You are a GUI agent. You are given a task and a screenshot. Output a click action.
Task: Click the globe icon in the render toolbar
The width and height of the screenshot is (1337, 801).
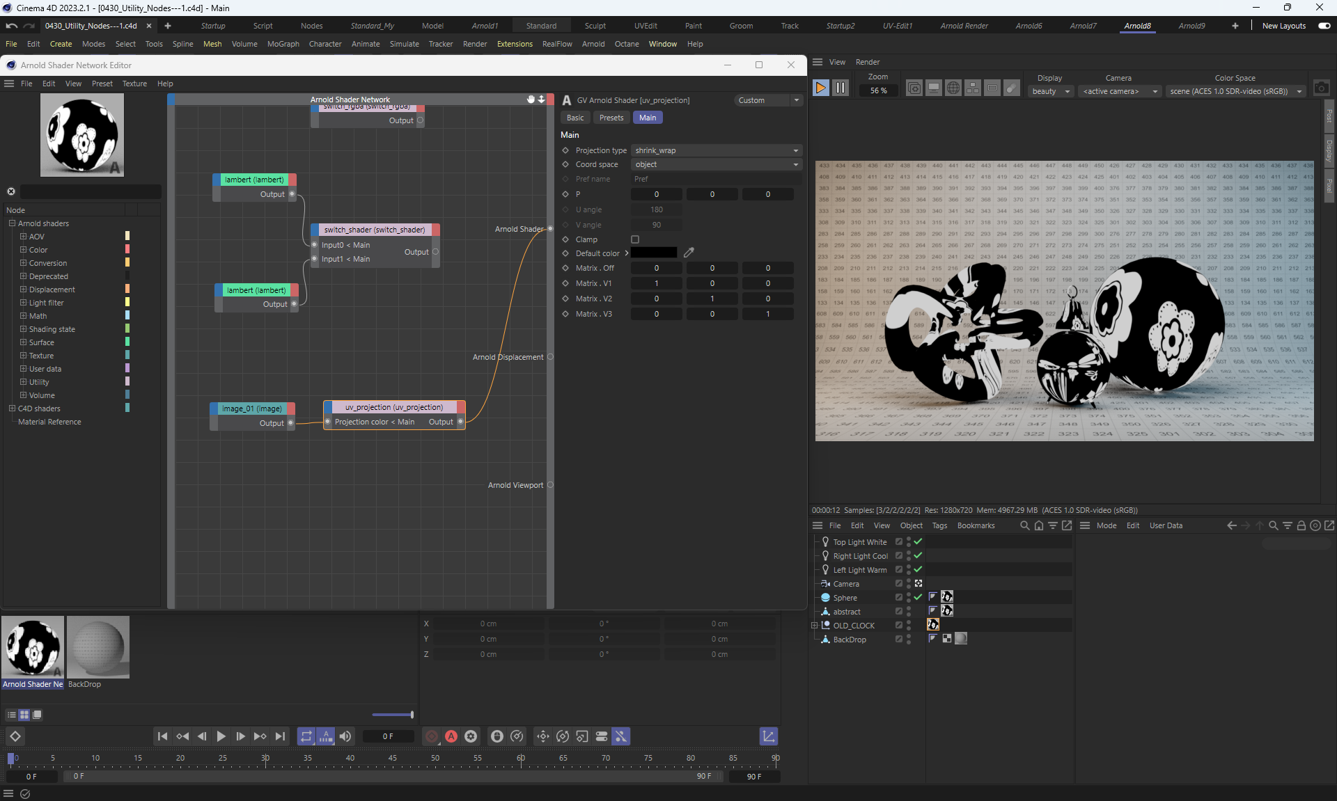point(953,88)
